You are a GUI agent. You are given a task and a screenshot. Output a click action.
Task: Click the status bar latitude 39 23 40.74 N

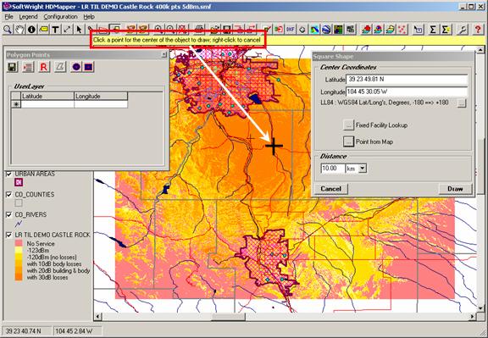click(24, 331)
